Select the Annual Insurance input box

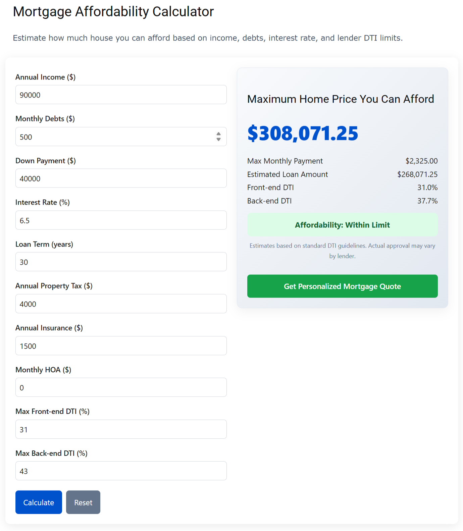121,346
